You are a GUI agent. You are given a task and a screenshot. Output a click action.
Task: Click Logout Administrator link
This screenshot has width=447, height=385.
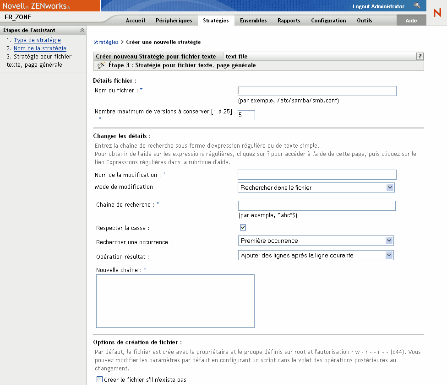point(378,6)
